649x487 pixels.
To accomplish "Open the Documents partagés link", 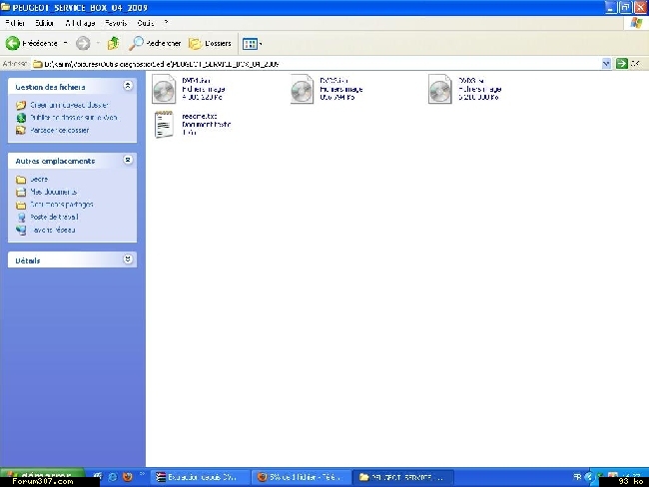I will [62, 204].
